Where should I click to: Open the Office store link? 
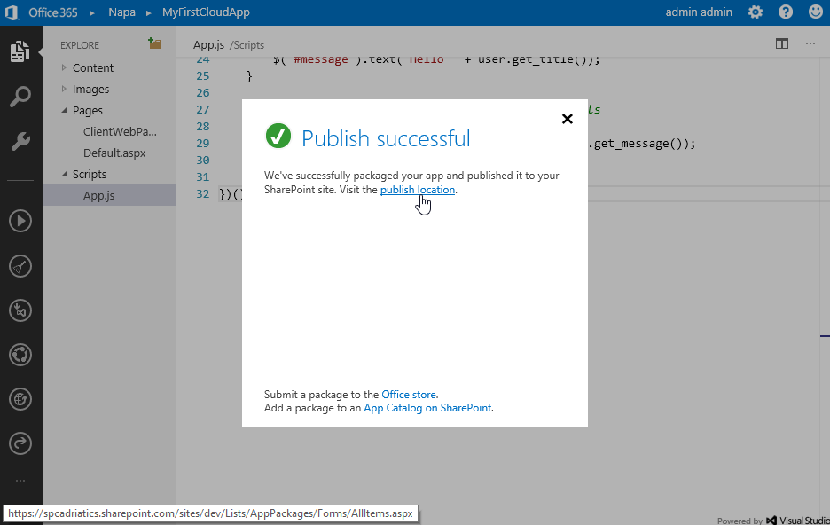(409, 395)
